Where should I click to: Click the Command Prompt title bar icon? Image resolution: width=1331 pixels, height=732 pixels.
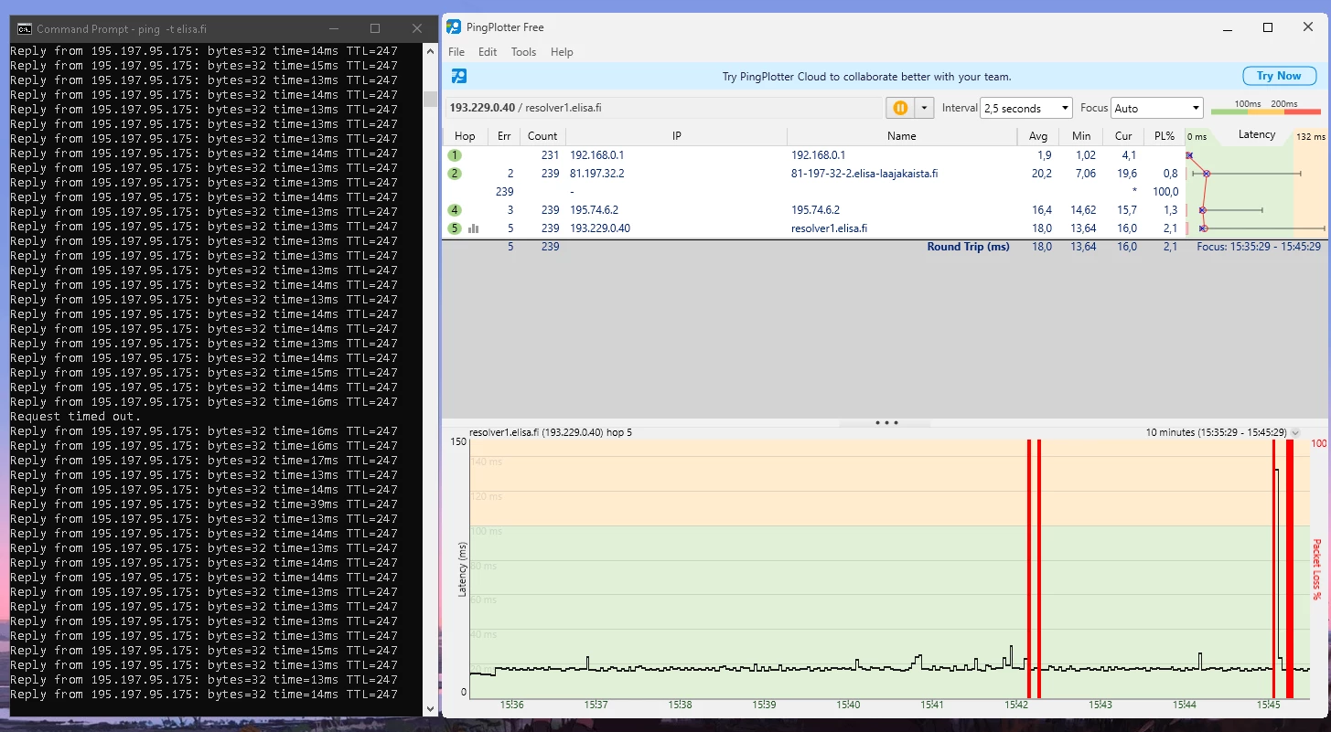(25, 28)
